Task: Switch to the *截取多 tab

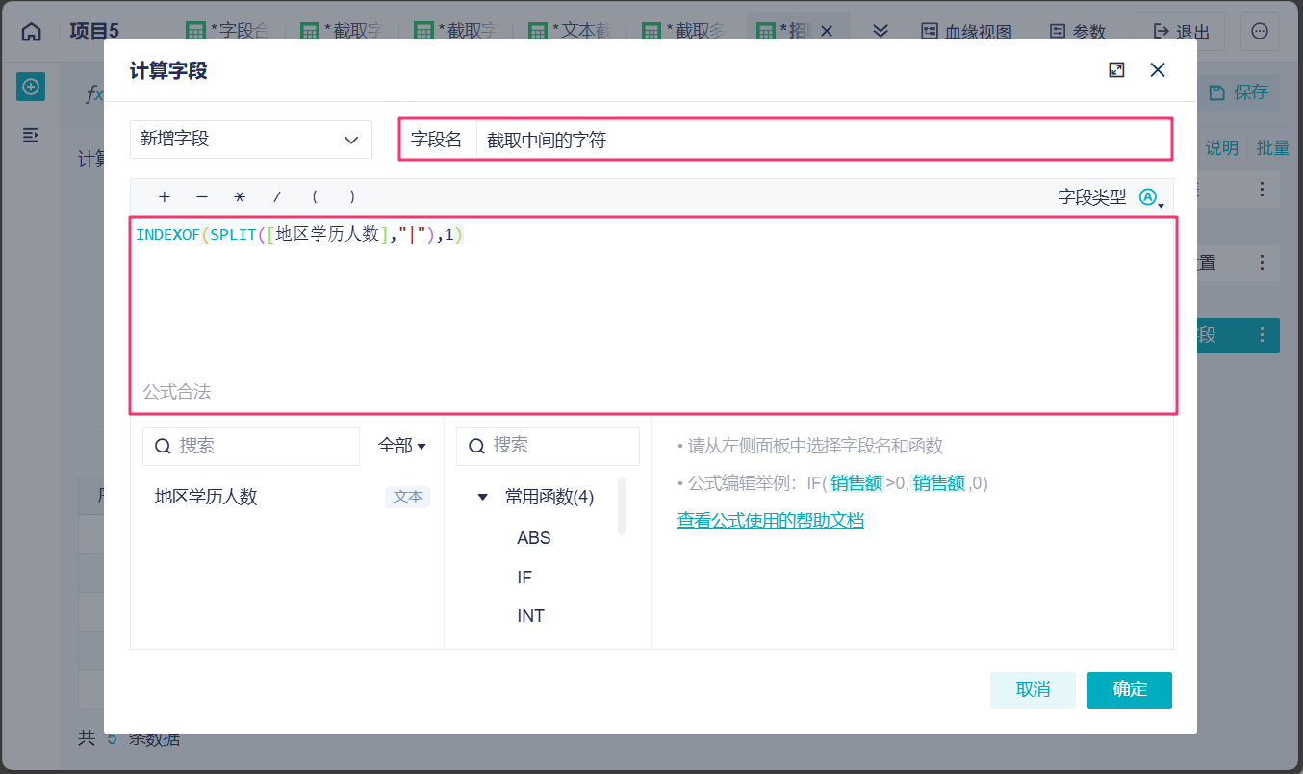Action: coord(684,32)
